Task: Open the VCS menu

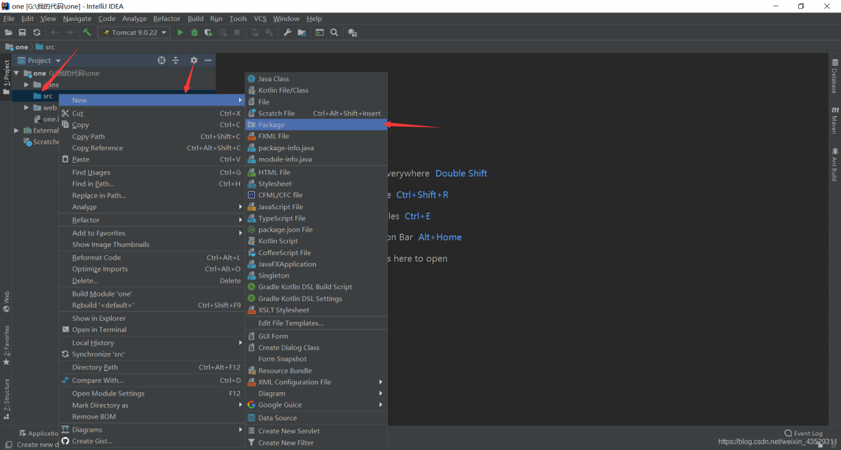Action: (260, 18)
